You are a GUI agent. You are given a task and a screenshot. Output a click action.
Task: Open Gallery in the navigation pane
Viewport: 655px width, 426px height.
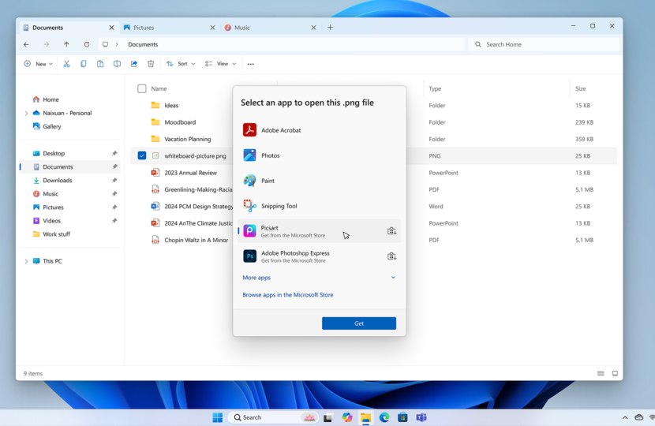(x=69, y=126)
